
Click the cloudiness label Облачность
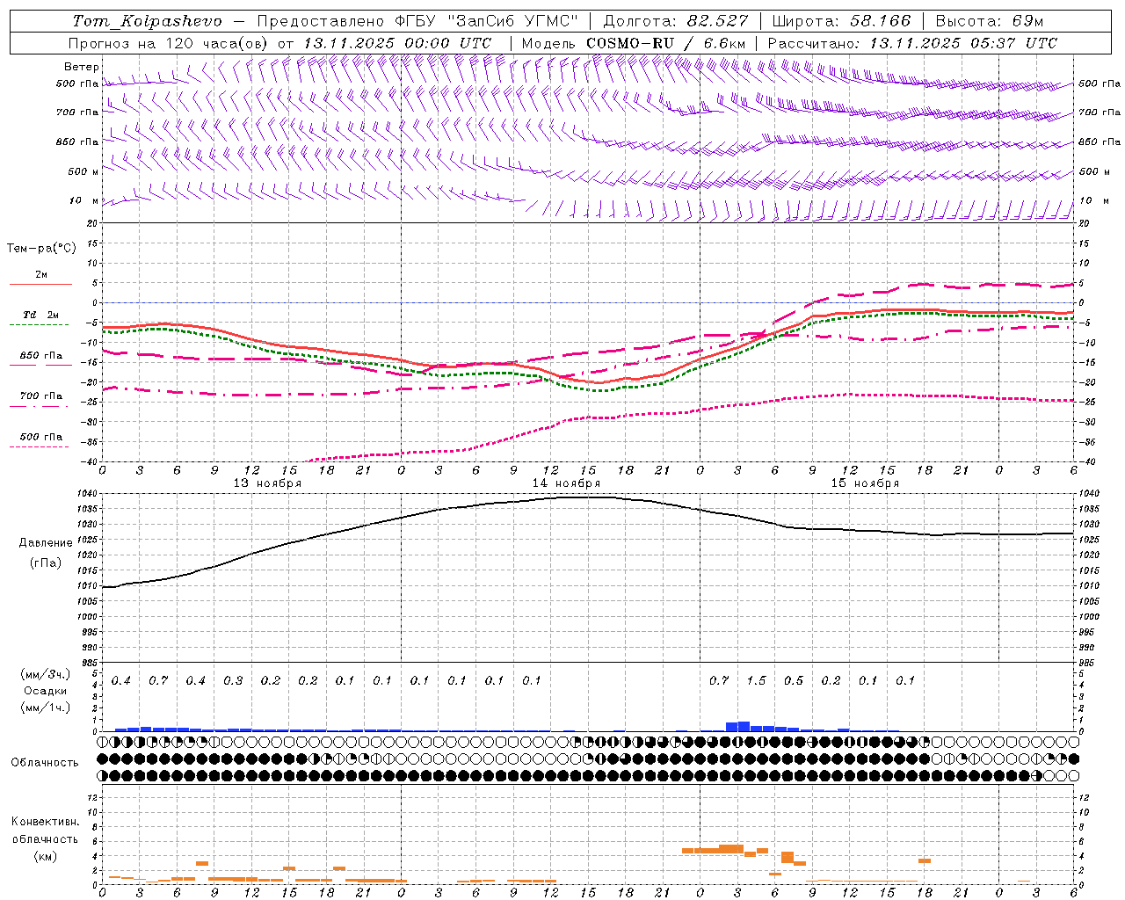point(45,763)
